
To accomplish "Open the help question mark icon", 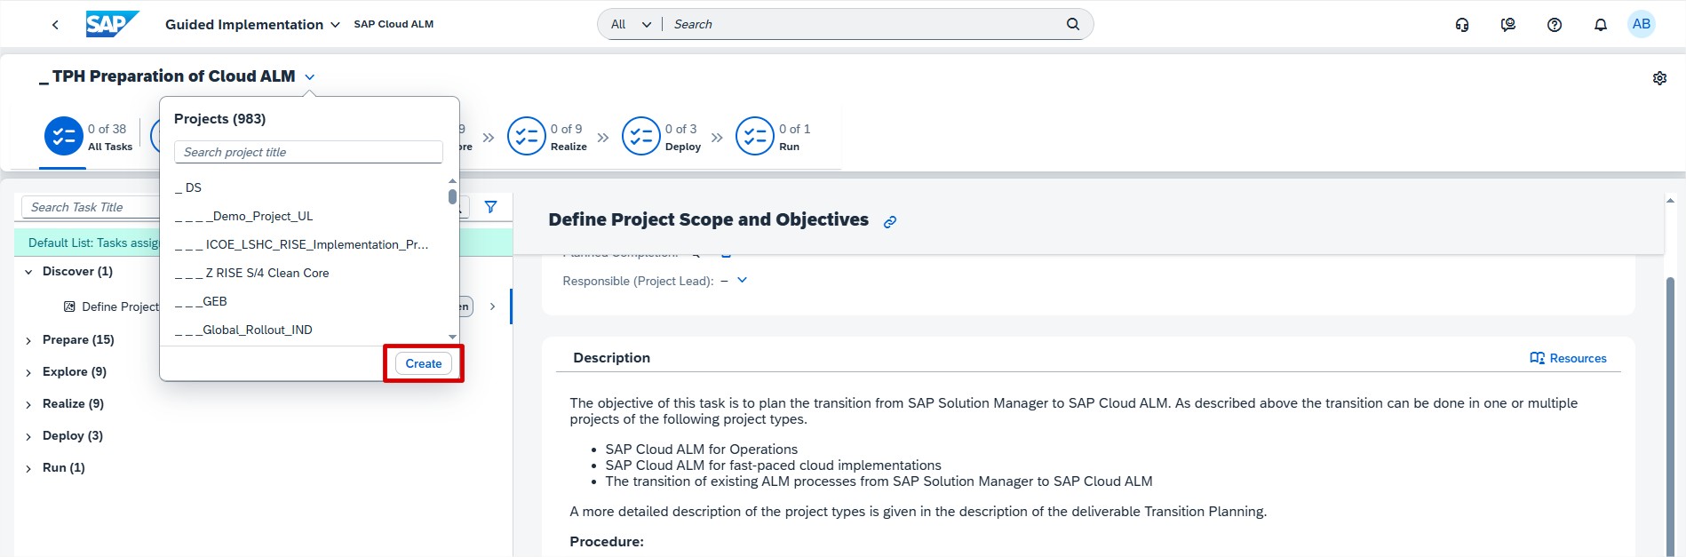I will coord(1555,25).
